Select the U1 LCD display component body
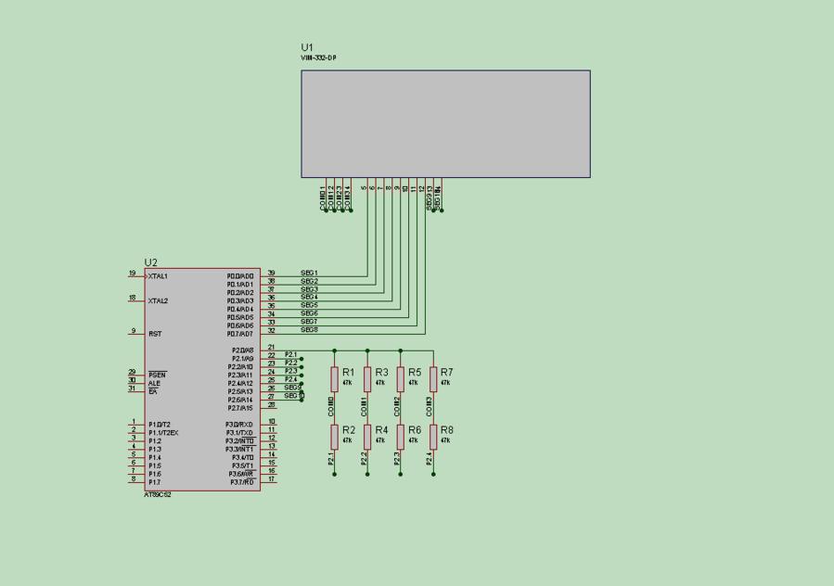This screenshot has width=834, height=586. click(x=445, y=123)
